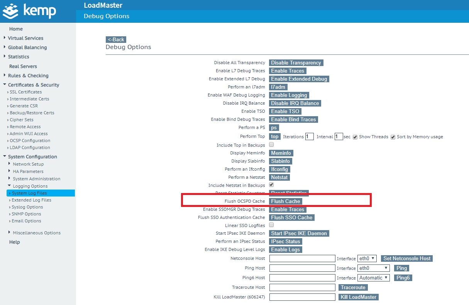Click Ifconfig button

[279, 169]
